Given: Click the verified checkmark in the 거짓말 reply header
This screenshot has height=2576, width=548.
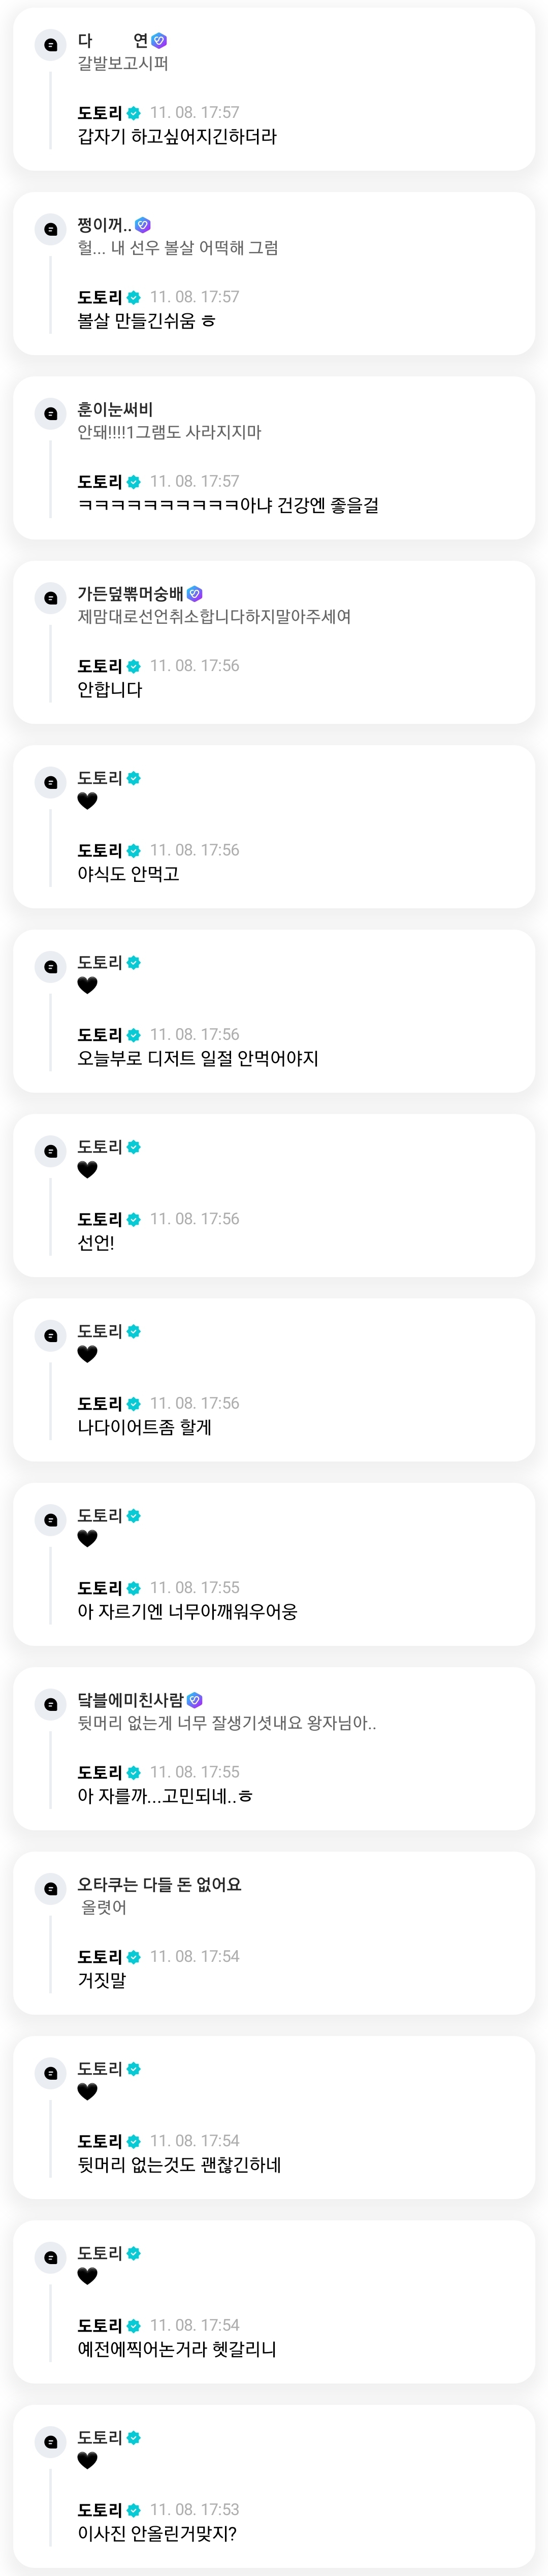Looking at the screenshot, I should [134, 1957].
